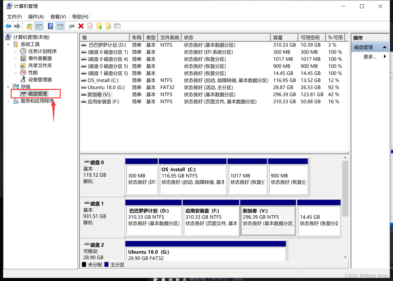Click the drive connect icon in toolbar
This screenshot has height=281, width=393.
[x=72, y=26]
